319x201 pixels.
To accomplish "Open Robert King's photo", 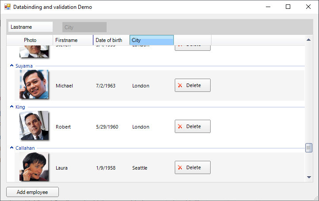I will pyautogui.click(x=34, y=125).
